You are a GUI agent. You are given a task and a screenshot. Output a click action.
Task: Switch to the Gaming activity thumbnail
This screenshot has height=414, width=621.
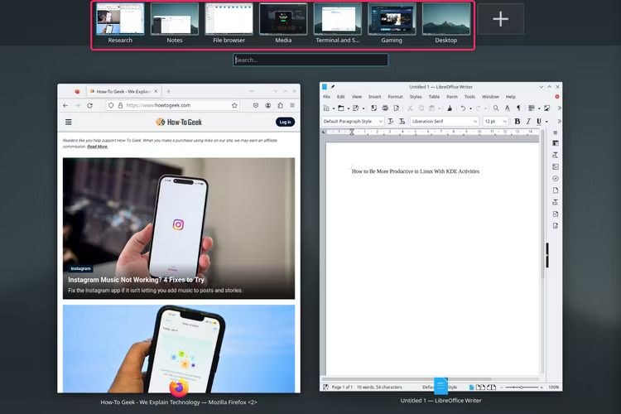click(392, 19)
